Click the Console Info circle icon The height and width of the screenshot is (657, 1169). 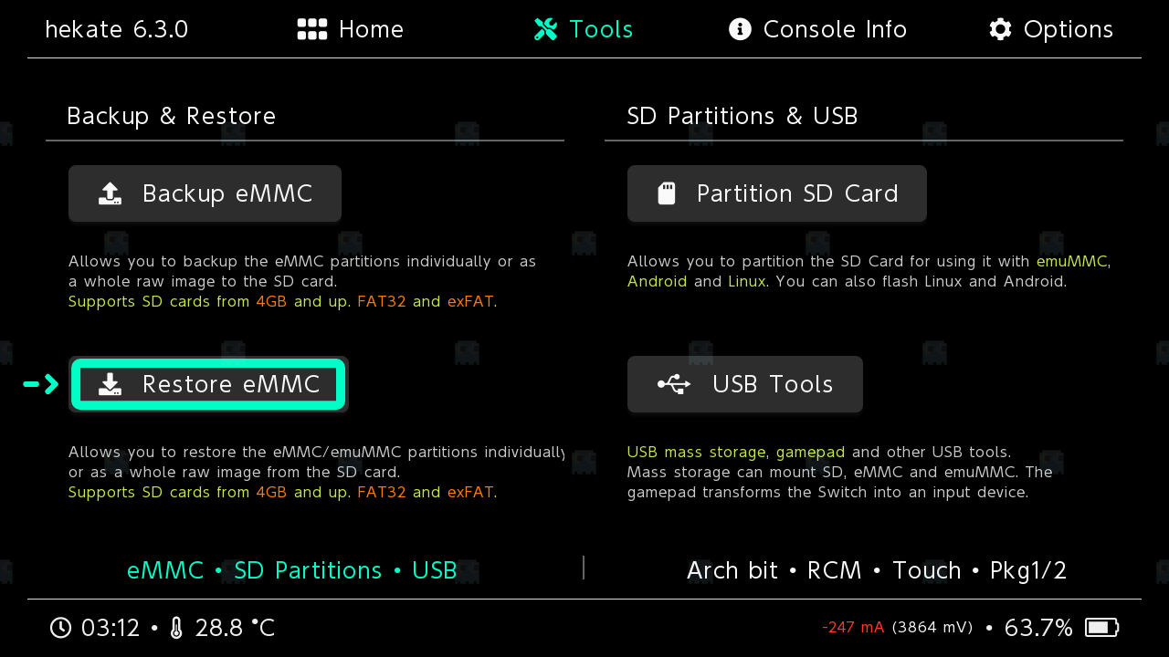point(740,29)
